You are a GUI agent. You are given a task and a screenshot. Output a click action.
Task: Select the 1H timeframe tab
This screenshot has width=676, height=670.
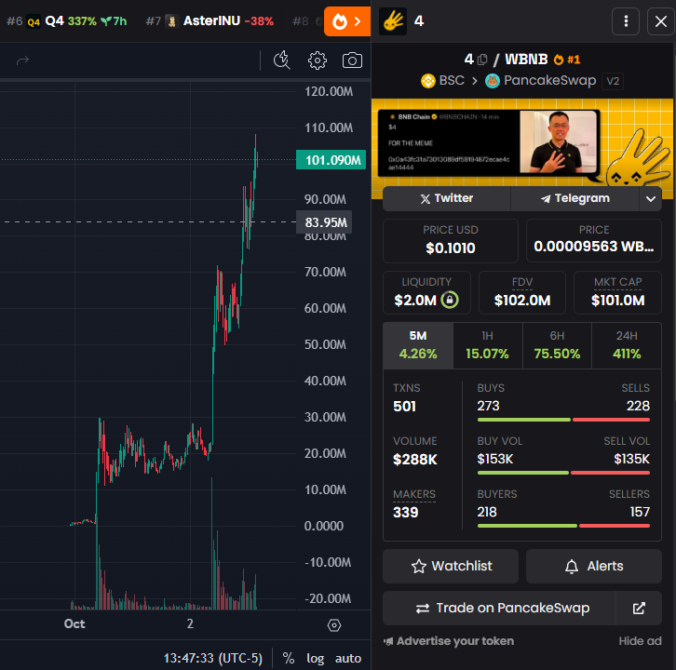pyautogui.click(x=488, y=345)
